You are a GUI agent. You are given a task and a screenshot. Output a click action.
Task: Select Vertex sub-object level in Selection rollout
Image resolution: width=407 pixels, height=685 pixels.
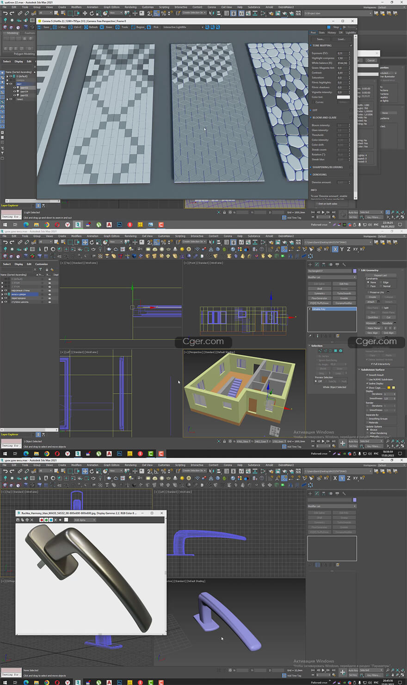(x=320, y=351)
